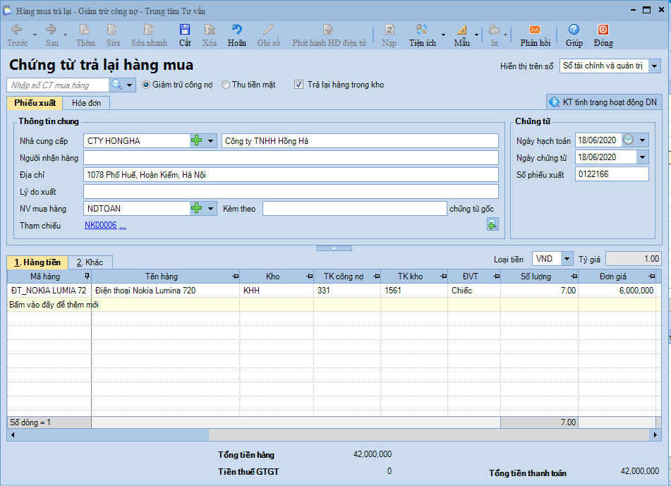Expand the Tiện ích dropdown arrow
671x486 pixels.
(443, 35)
